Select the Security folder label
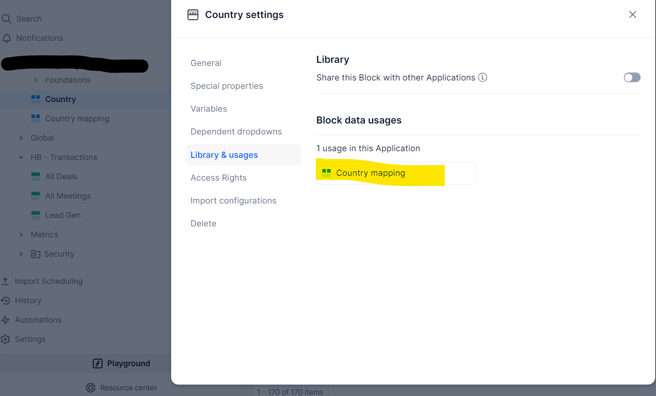 click(x=59, y=254)
